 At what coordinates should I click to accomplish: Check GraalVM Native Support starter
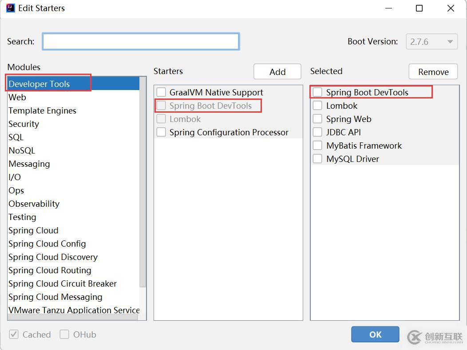pyautogui.click(x=161, y=92)
